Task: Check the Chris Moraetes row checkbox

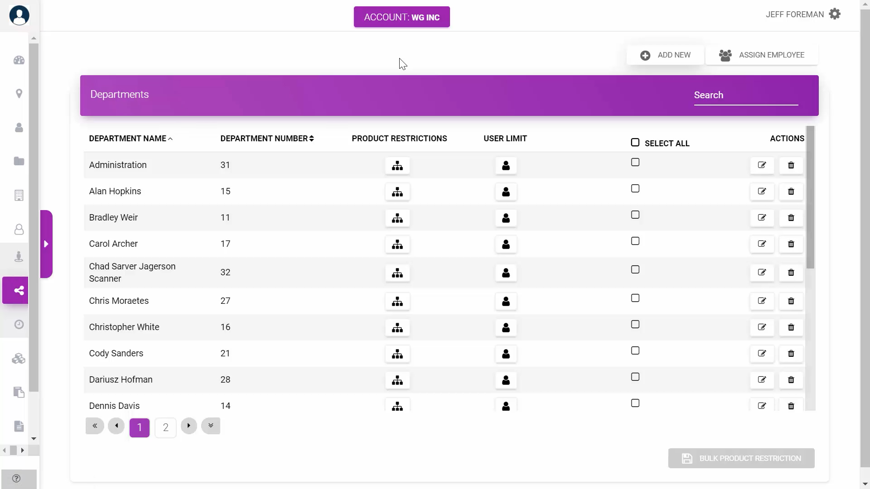Action: (635, 298)
